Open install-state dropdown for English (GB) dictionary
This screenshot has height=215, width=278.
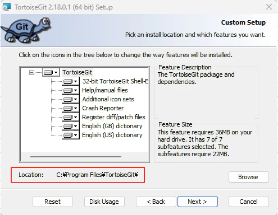(71, 126)
